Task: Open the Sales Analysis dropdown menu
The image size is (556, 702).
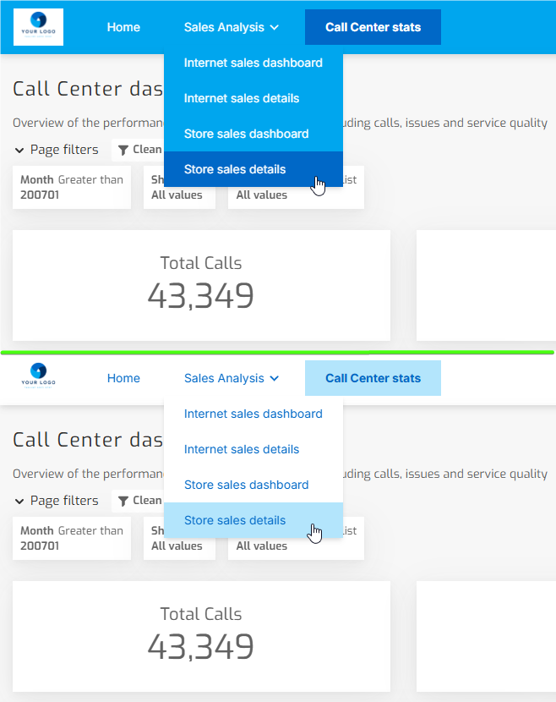Action: (226, 27)
